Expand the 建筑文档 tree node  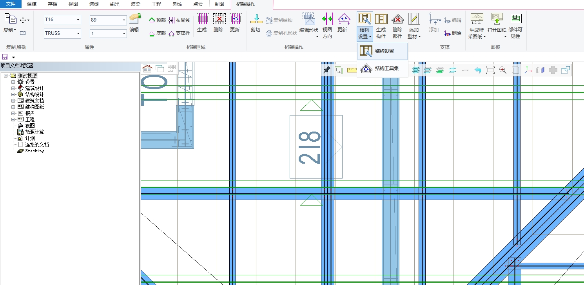click(13, 101)
